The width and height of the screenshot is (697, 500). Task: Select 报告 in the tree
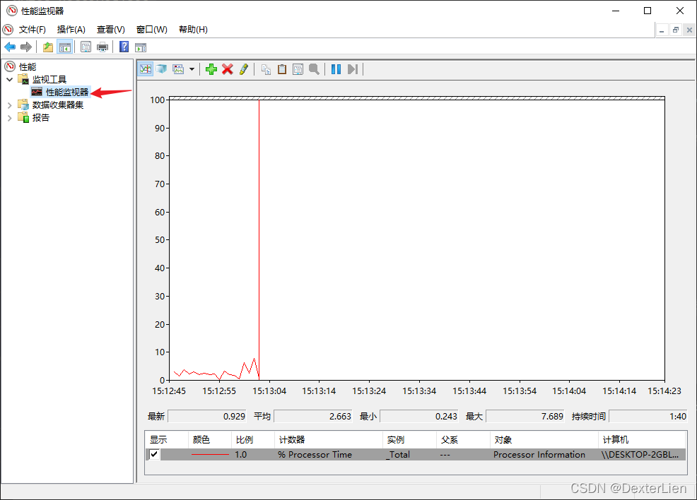[40, 118]
